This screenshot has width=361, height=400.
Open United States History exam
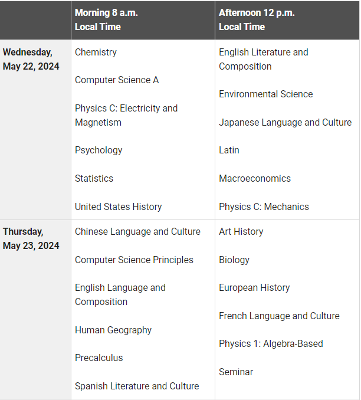click(118, 207)
